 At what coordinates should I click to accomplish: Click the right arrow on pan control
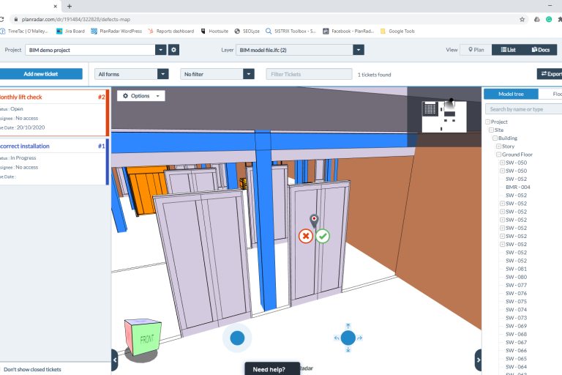[x=359, y=338]
